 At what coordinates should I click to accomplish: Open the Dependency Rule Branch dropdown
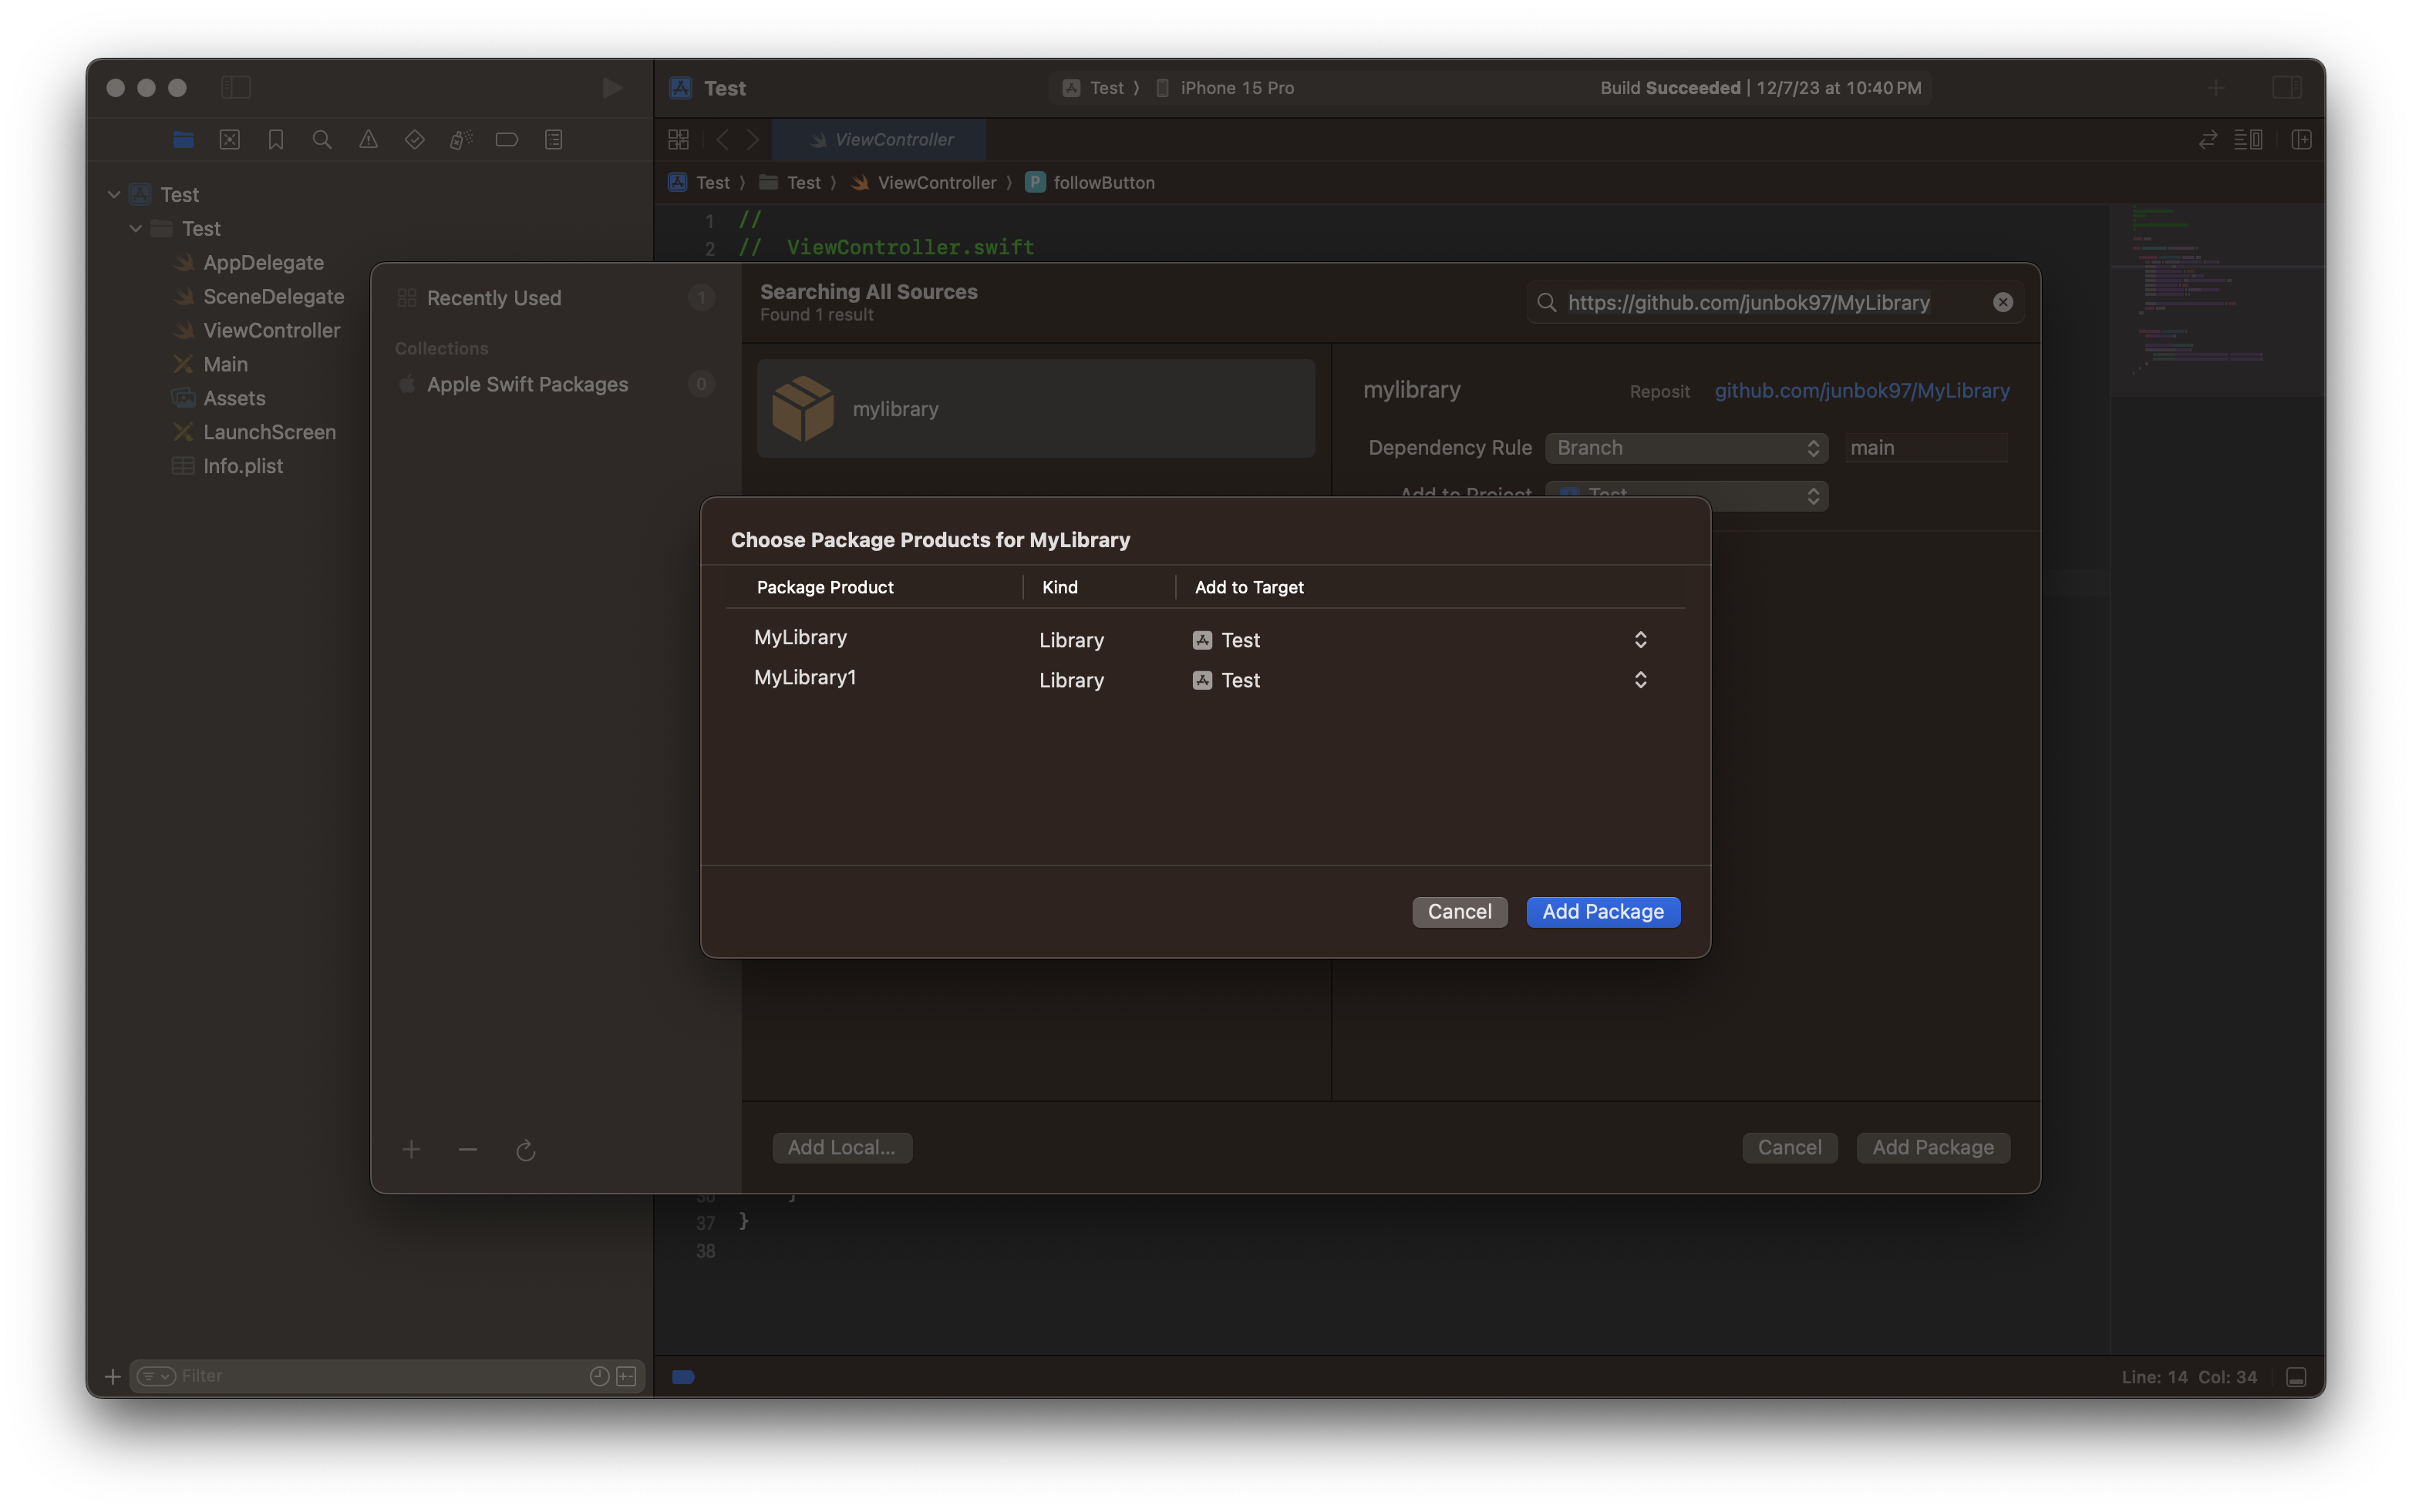point(1686,448)
